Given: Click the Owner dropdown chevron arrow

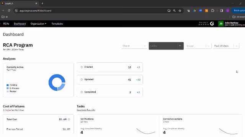Looking at the screenshot, I should click(145, 46).
